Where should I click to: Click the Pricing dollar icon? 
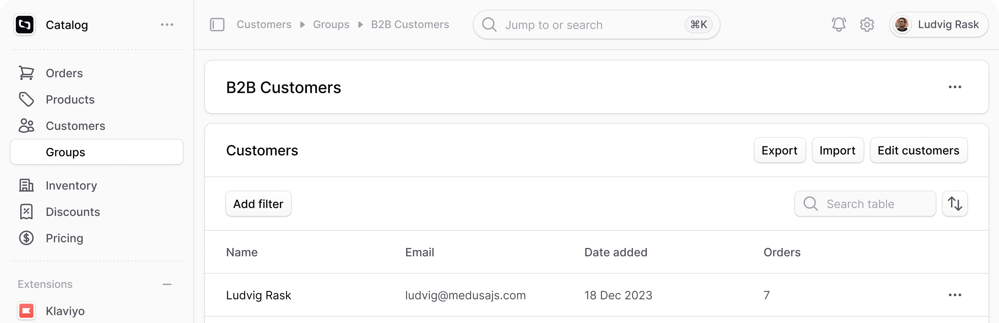click(x=26, y=238)
